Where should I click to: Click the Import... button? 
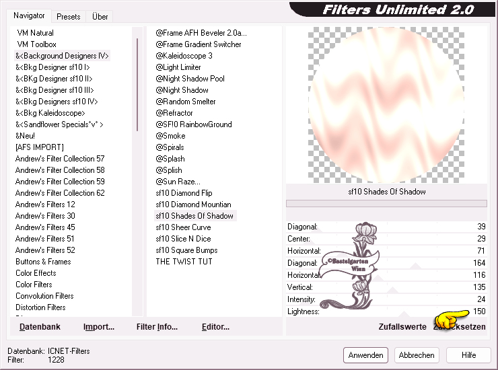coord(99,327)
